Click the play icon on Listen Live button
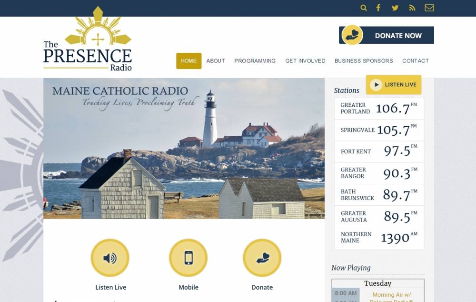 click(376, 85)
